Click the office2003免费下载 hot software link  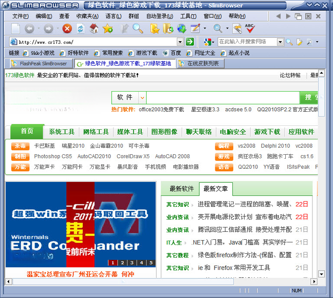tap(161, 110)
